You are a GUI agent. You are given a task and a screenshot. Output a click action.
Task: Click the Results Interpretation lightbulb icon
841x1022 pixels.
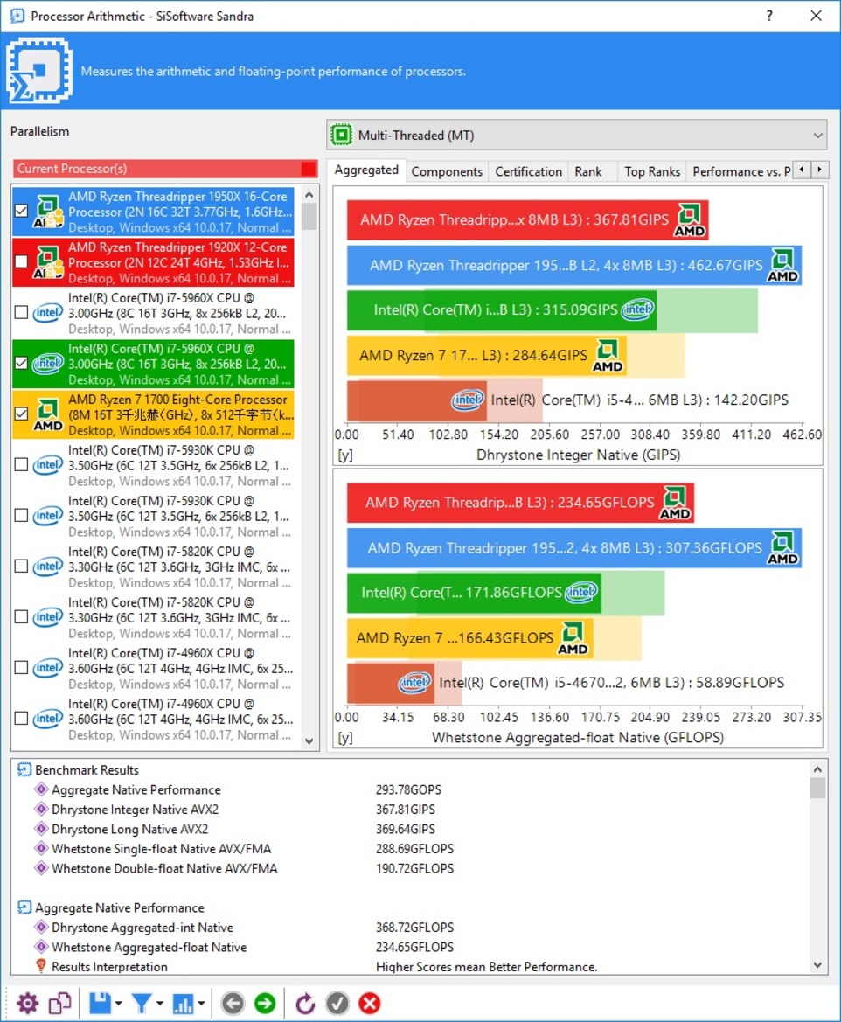pos(41,966)
